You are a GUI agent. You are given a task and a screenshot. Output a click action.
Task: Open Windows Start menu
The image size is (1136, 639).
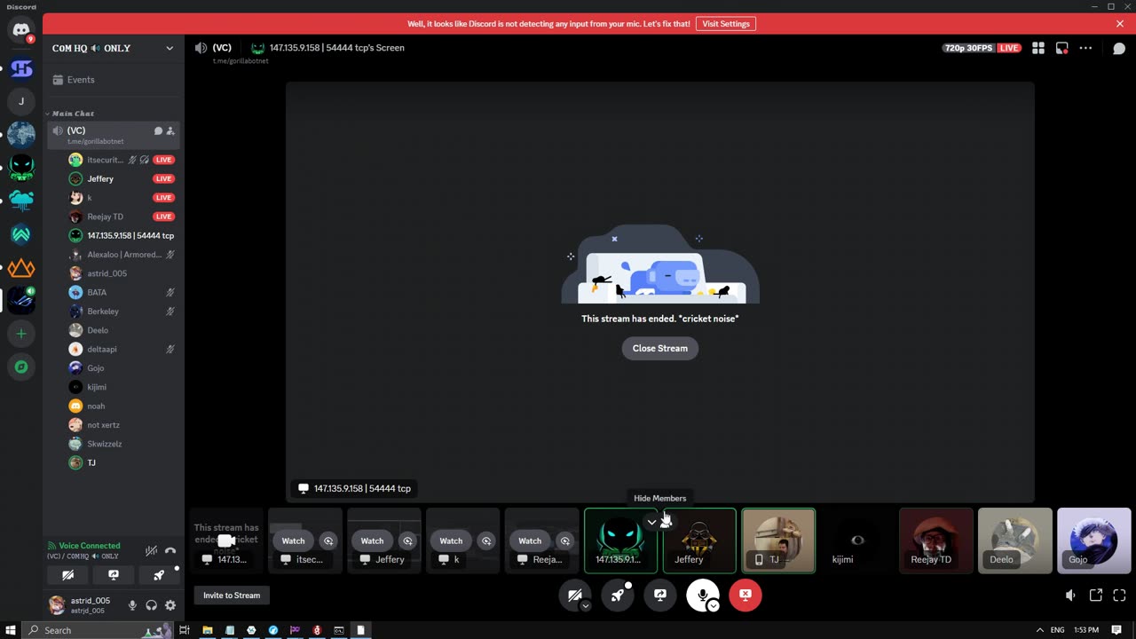[x=10, y=630]
